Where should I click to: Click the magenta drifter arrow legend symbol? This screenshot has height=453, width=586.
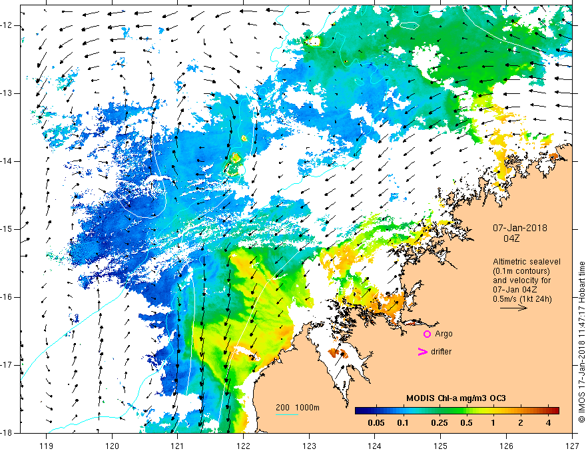[x=423, y=352]
